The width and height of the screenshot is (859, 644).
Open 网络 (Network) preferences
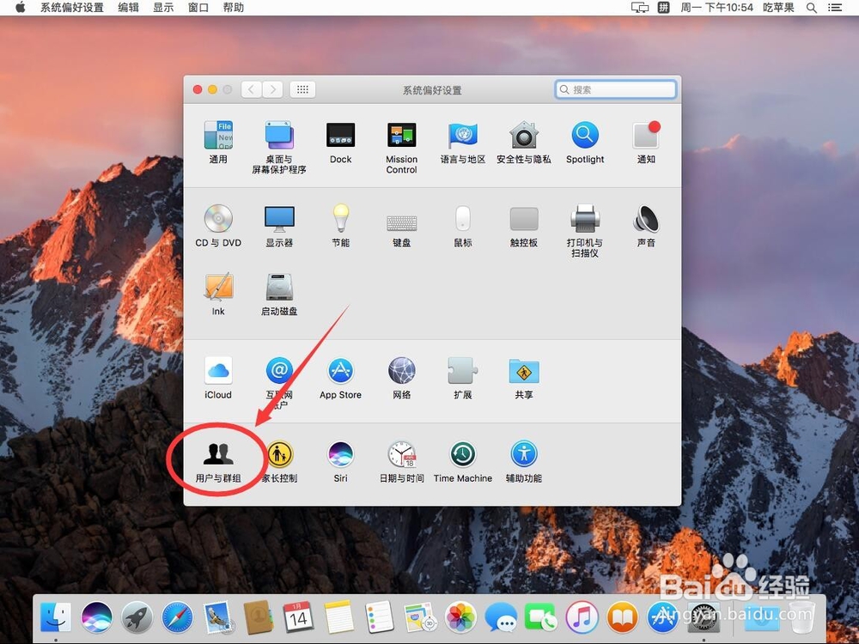[x=401, y=377]
